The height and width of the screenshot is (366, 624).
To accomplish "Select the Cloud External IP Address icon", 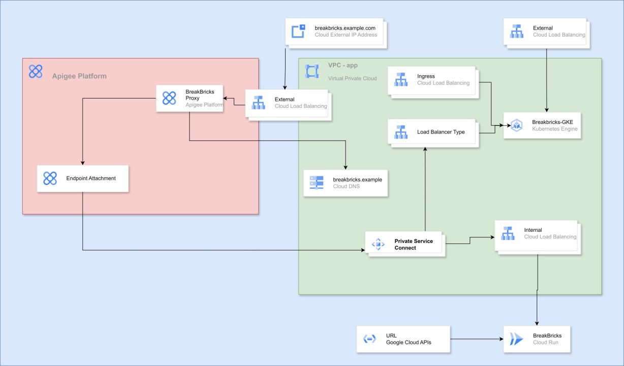I will pos(298,32).
